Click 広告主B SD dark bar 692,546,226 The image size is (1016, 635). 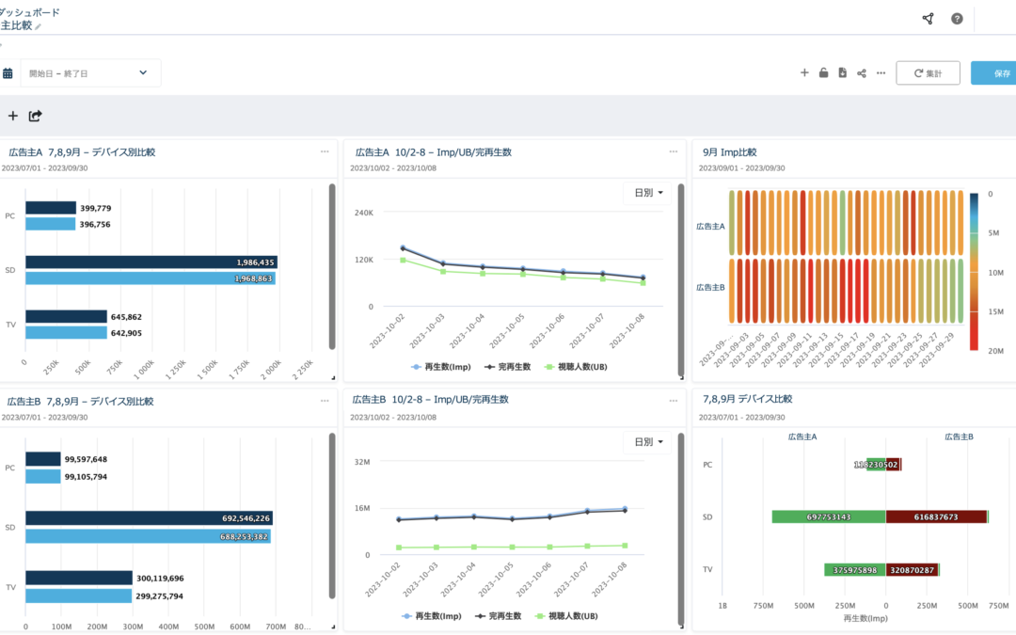tap(149, 517)
